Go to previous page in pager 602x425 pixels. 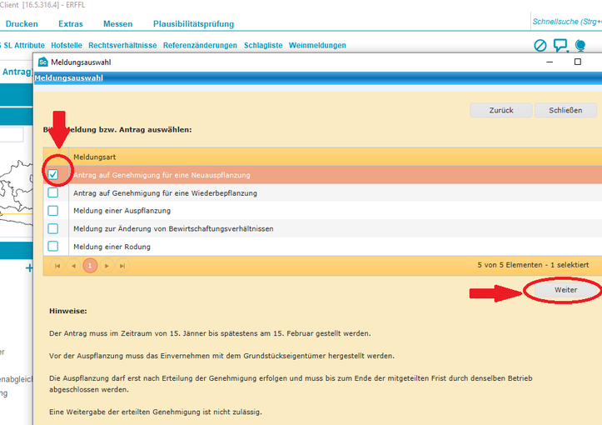(x=73, y=266)
